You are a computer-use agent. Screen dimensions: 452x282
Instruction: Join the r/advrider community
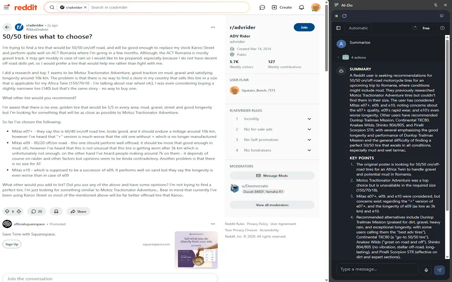click(304, 27)
